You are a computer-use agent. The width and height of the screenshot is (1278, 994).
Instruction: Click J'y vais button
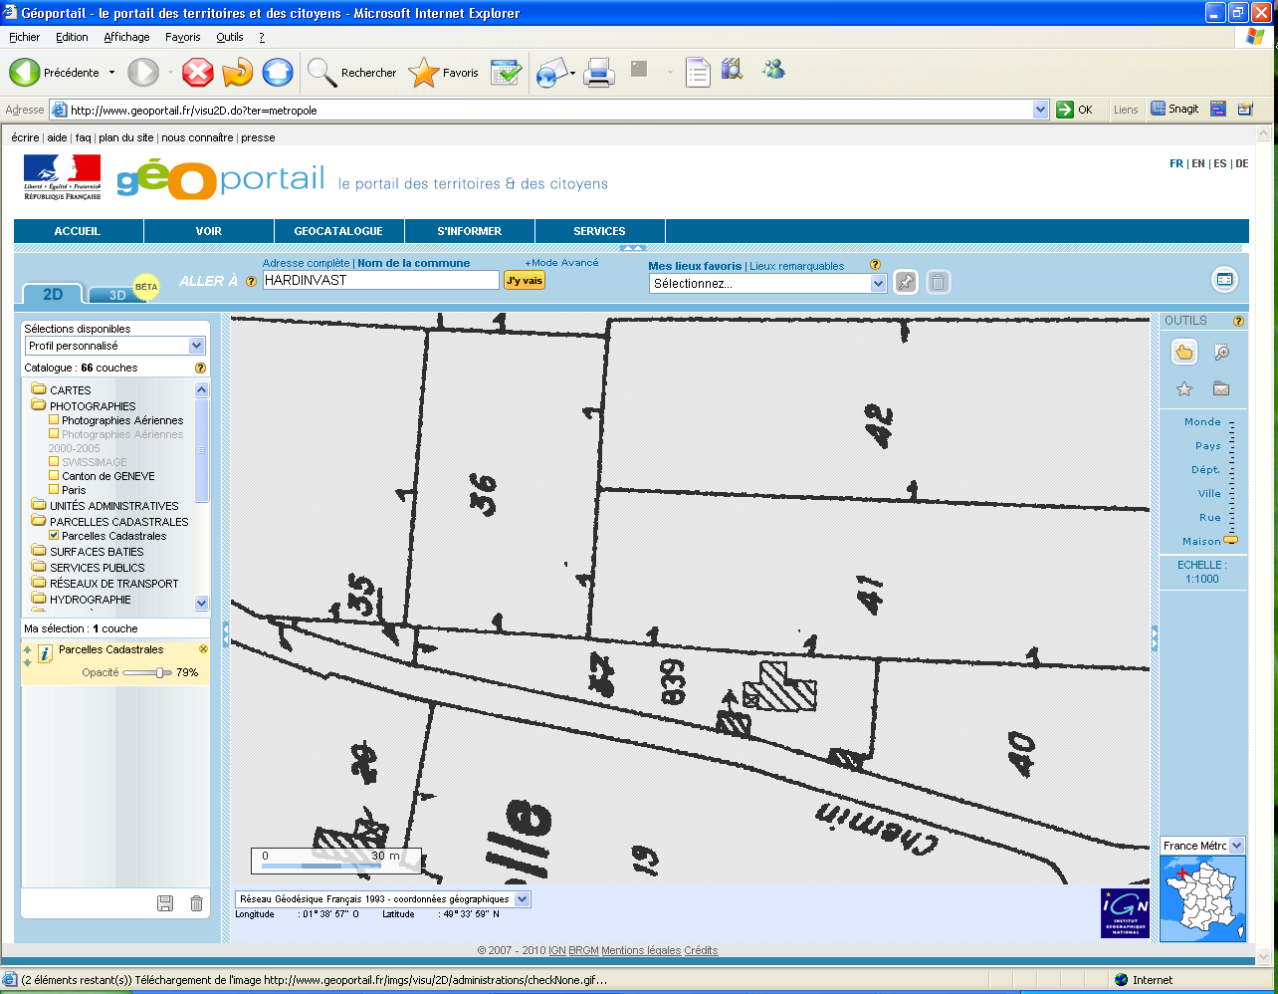[x=525, y=281]
